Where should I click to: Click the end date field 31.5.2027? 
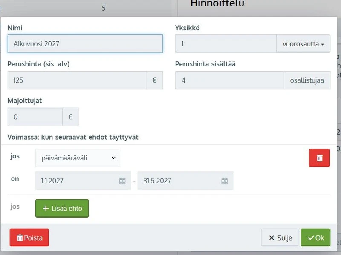(x=185, y=181)
